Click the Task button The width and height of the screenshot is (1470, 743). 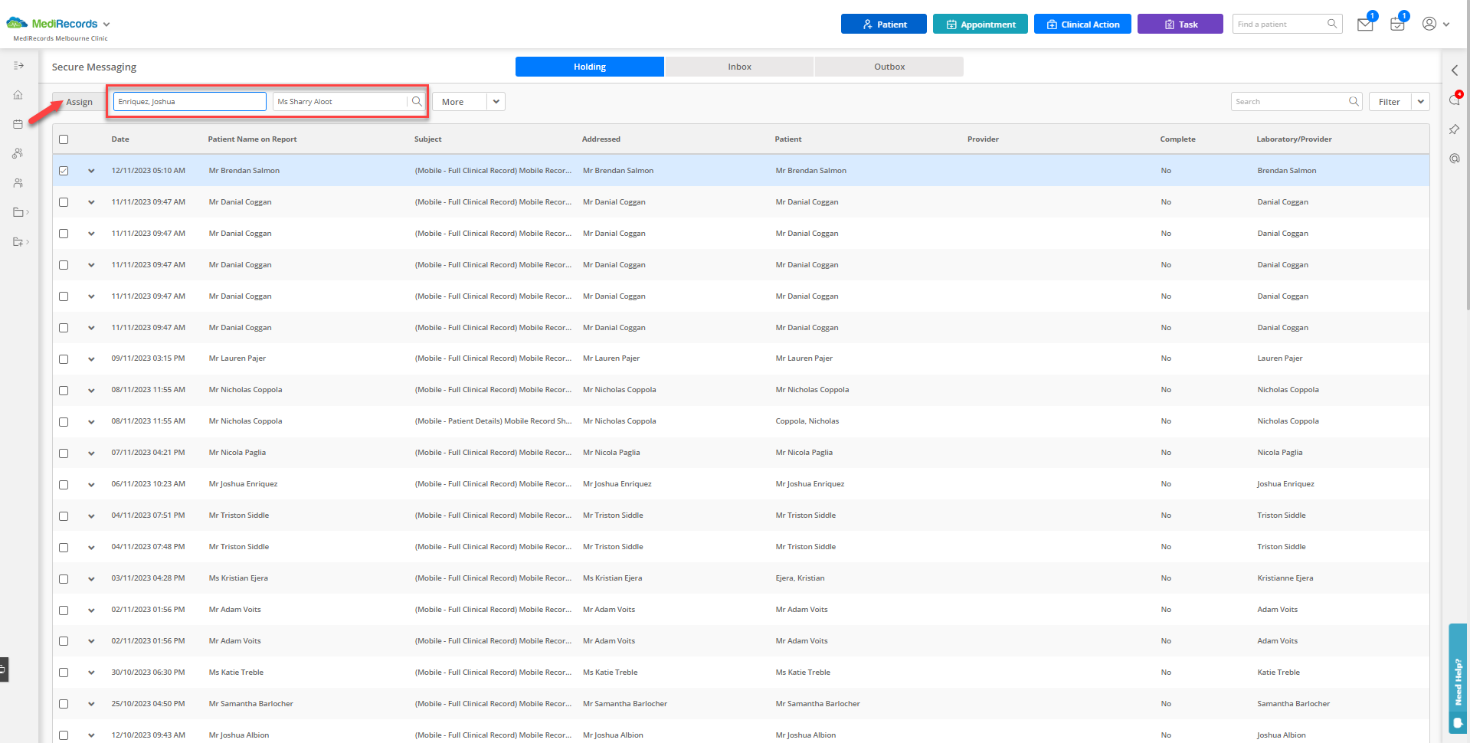point(1180,24)
